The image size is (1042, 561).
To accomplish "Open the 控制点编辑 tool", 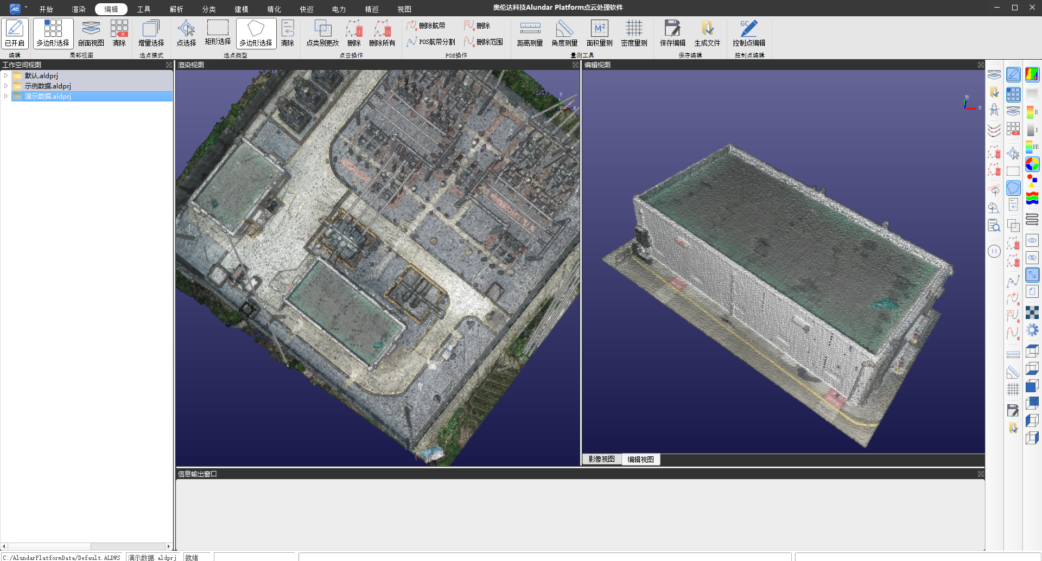I will click(749, 34).
